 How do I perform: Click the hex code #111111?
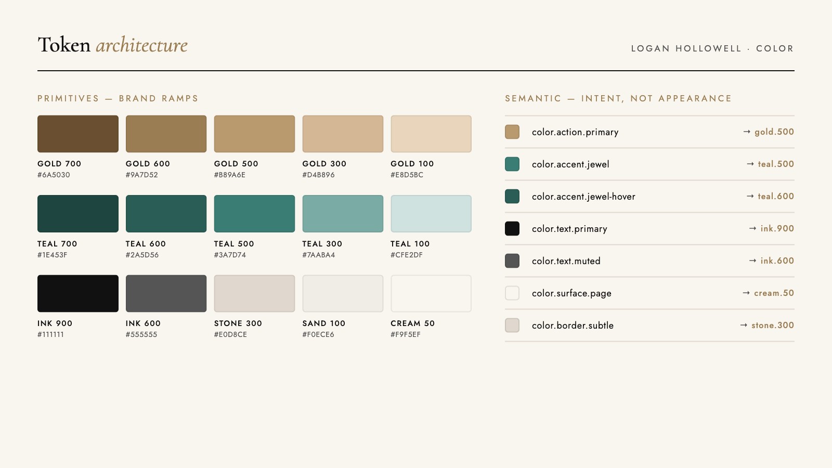[x=51, y=335]
